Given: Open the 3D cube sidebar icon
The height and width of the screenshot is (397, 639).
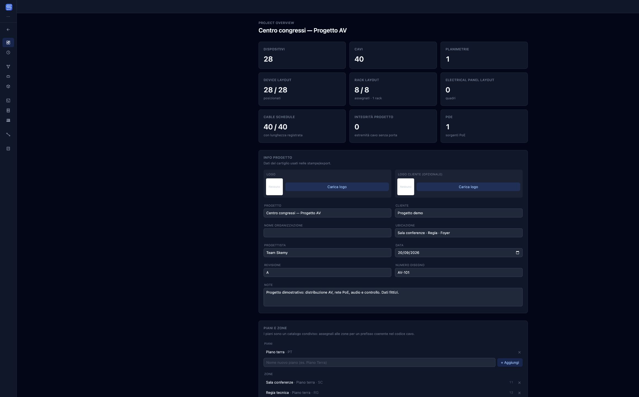Looking at the screenshot, I should (x=8, y=86).
